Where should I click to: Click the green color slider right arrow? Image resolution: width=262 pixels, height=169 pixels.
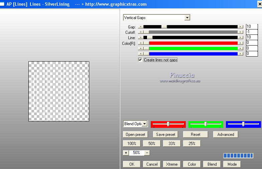tap(240, 48)
